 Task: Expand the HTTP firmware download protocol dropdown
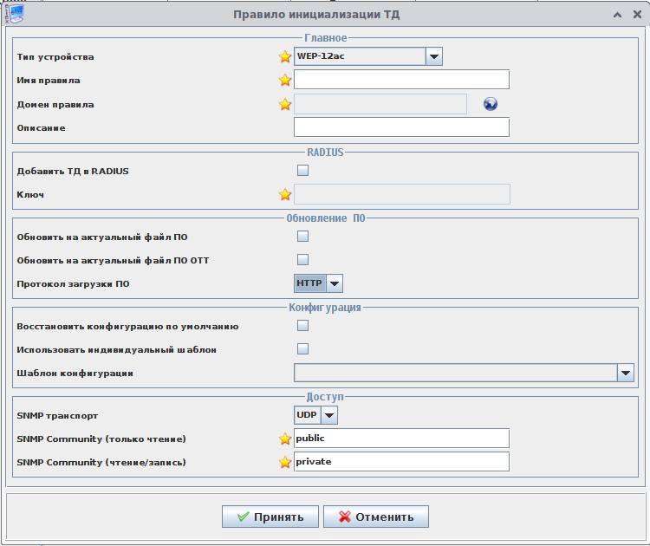[x=335, y=283]
